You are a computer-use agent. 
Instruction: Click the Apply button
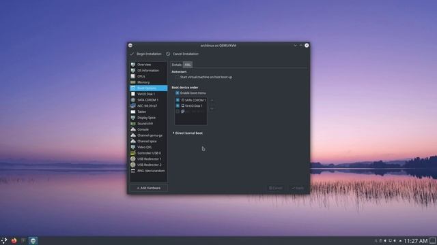point(298,188)
